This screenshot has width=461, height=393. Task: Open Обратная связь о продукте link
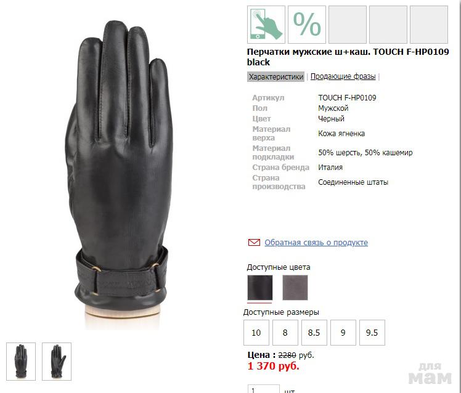[x=316, y=243]
